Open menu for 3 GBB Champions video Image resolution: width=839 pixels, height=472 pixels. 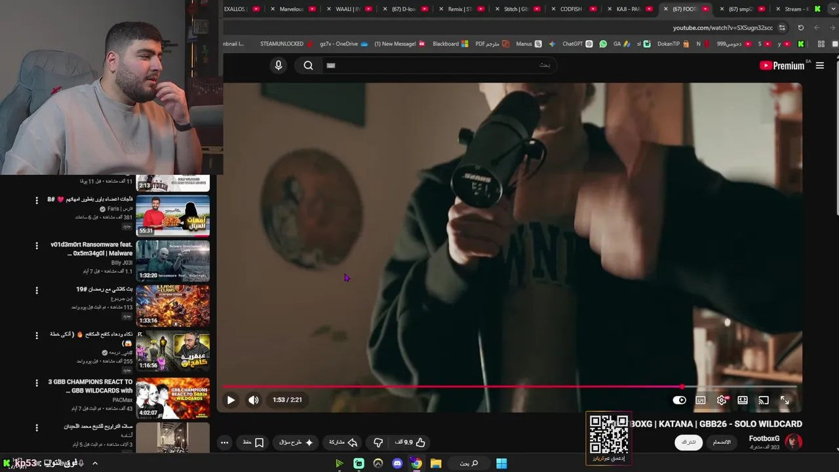coord(37,382)
